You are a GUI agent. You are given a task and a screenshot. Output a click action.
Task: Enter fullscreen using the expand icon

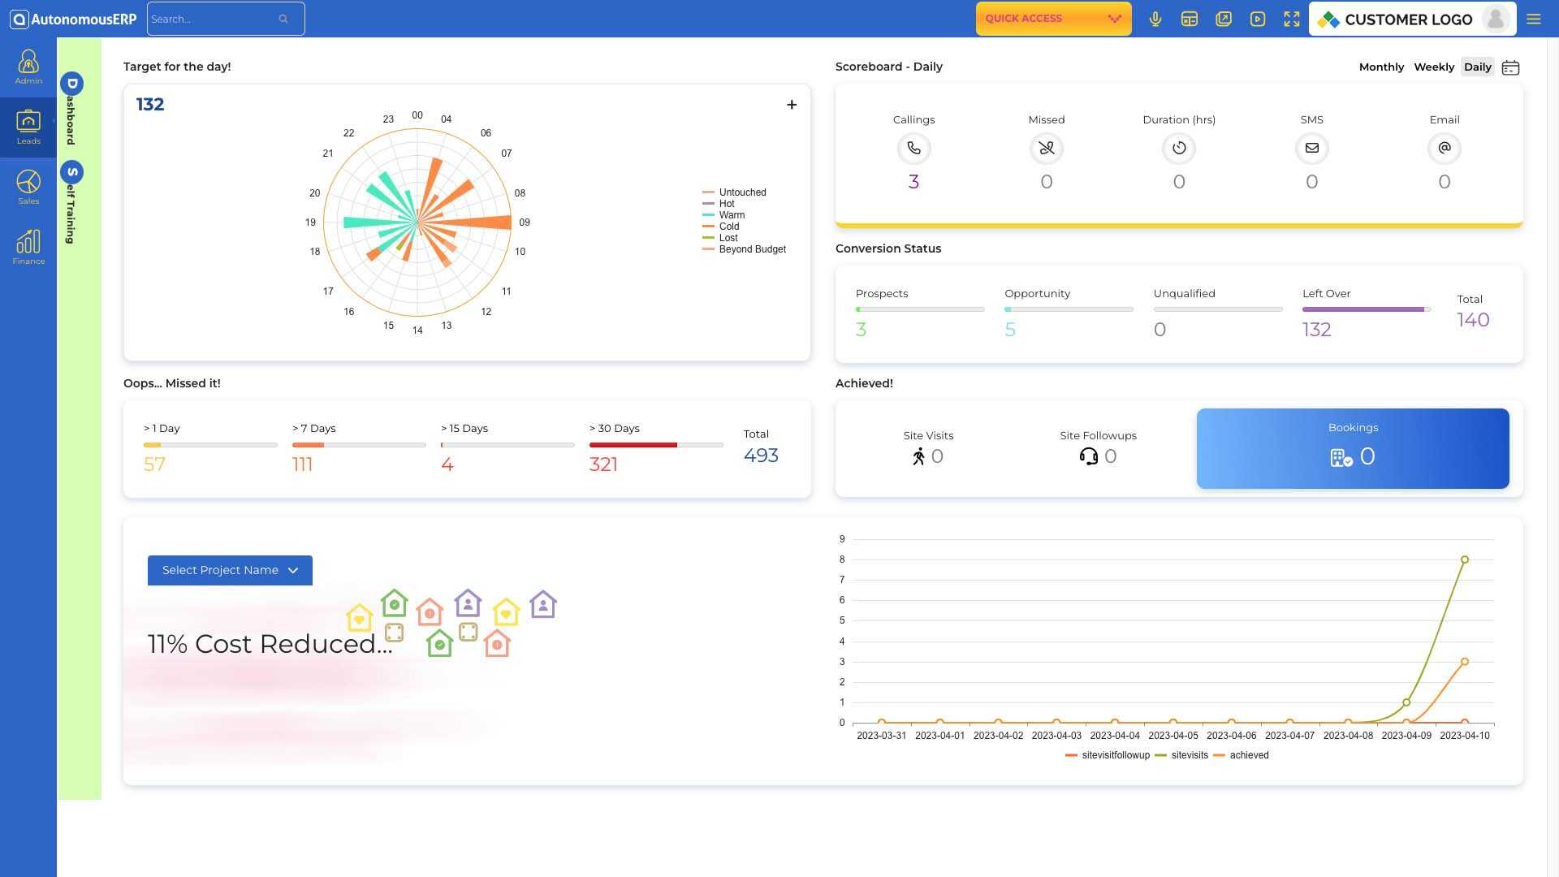(x=1292, y=19)
